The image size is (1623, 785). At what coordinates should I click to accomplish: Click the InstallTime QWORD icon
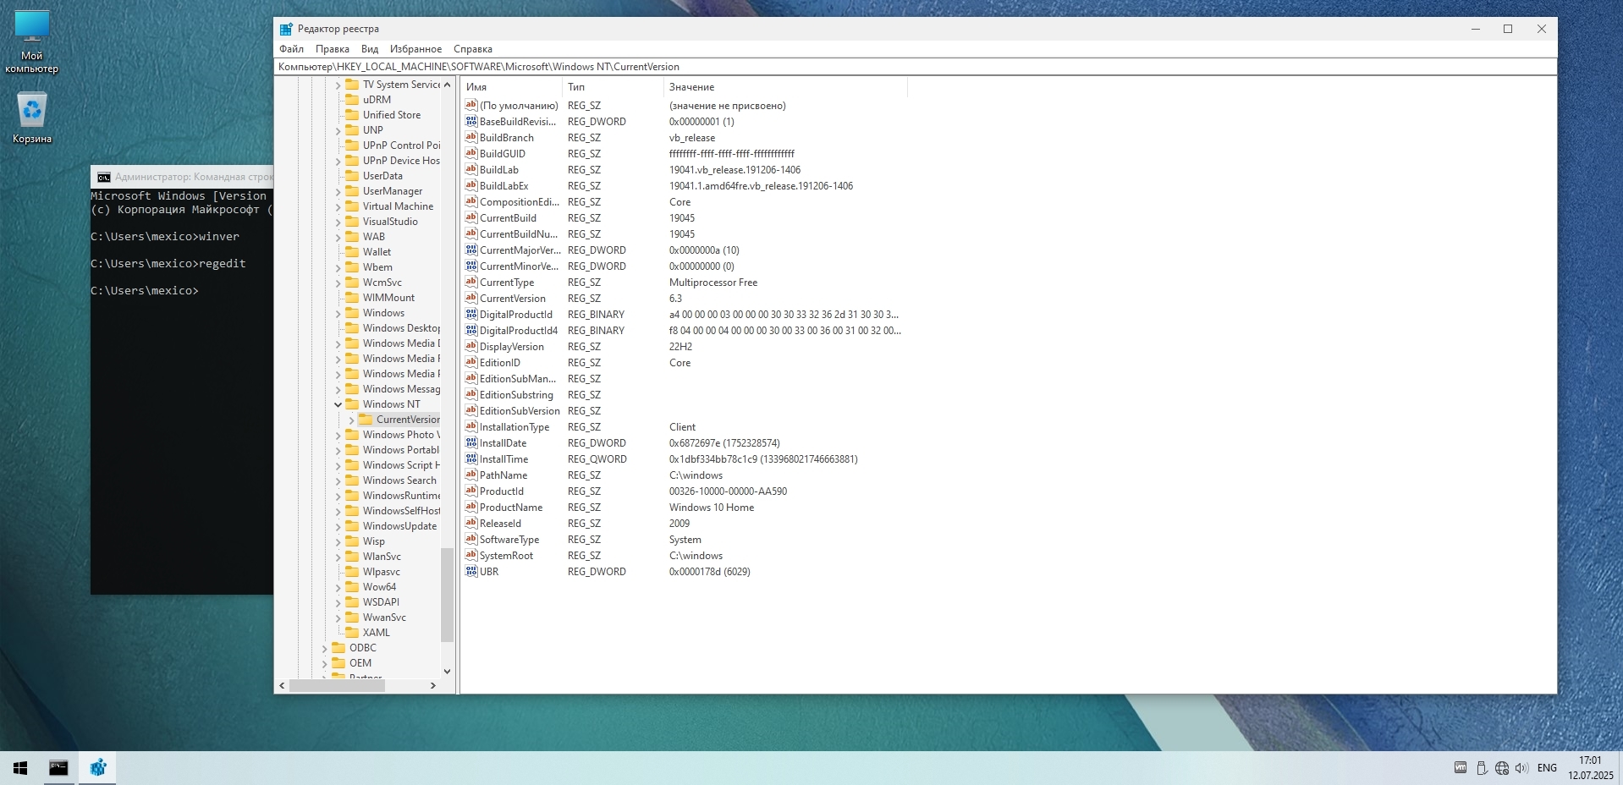tap(471, 458)
